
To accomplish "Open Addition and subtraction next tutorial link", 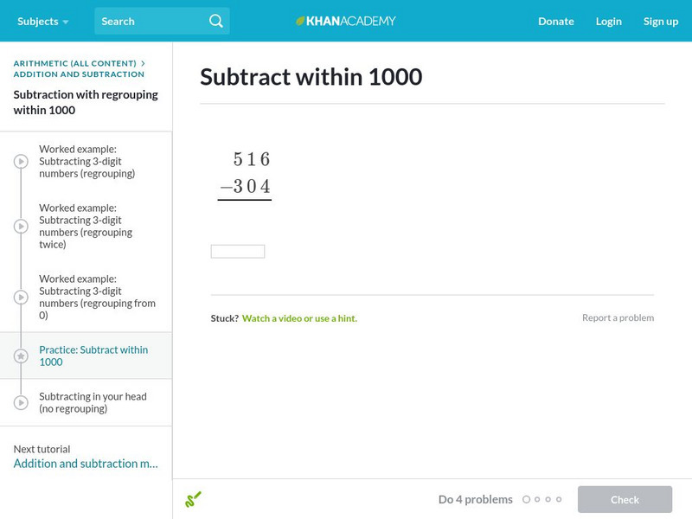I will (86, 464).
